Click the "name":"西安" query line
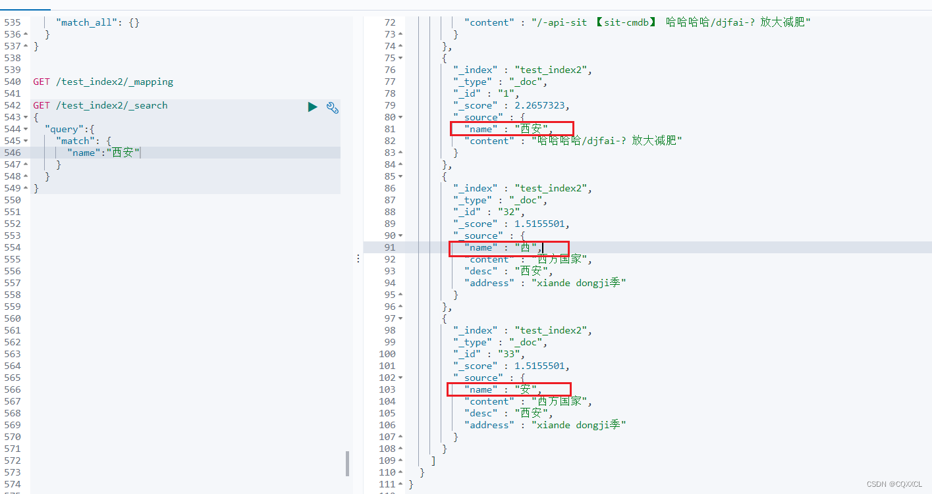This screenshot has height=494, width=932. click(x=103, y=153)
